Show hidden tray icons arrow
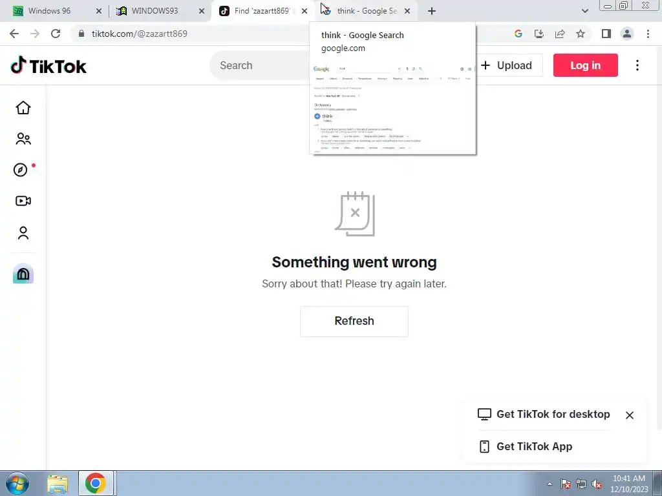662x496 pixels. pyautogui.click(x=550, y=484)
